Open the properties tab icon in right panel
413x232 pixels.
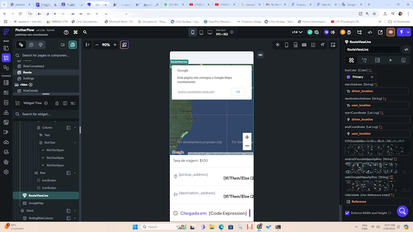click(351, 61)
